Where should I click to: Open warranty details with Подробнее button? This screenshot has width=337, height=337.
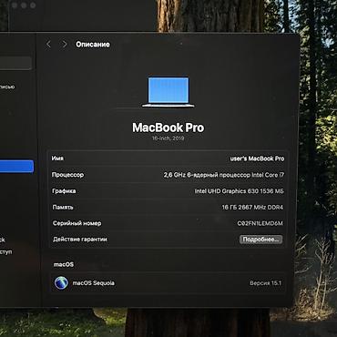(x=260, y=240)
